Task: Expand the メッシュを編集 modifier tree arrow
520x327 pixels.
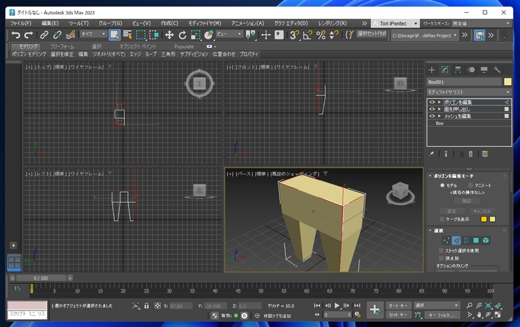Action: pyautogui.click(x=439, y=116)
